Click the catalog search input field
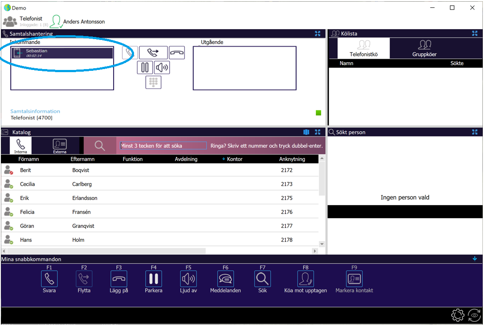Screen dimensions: 485x325 pos(163,146)
